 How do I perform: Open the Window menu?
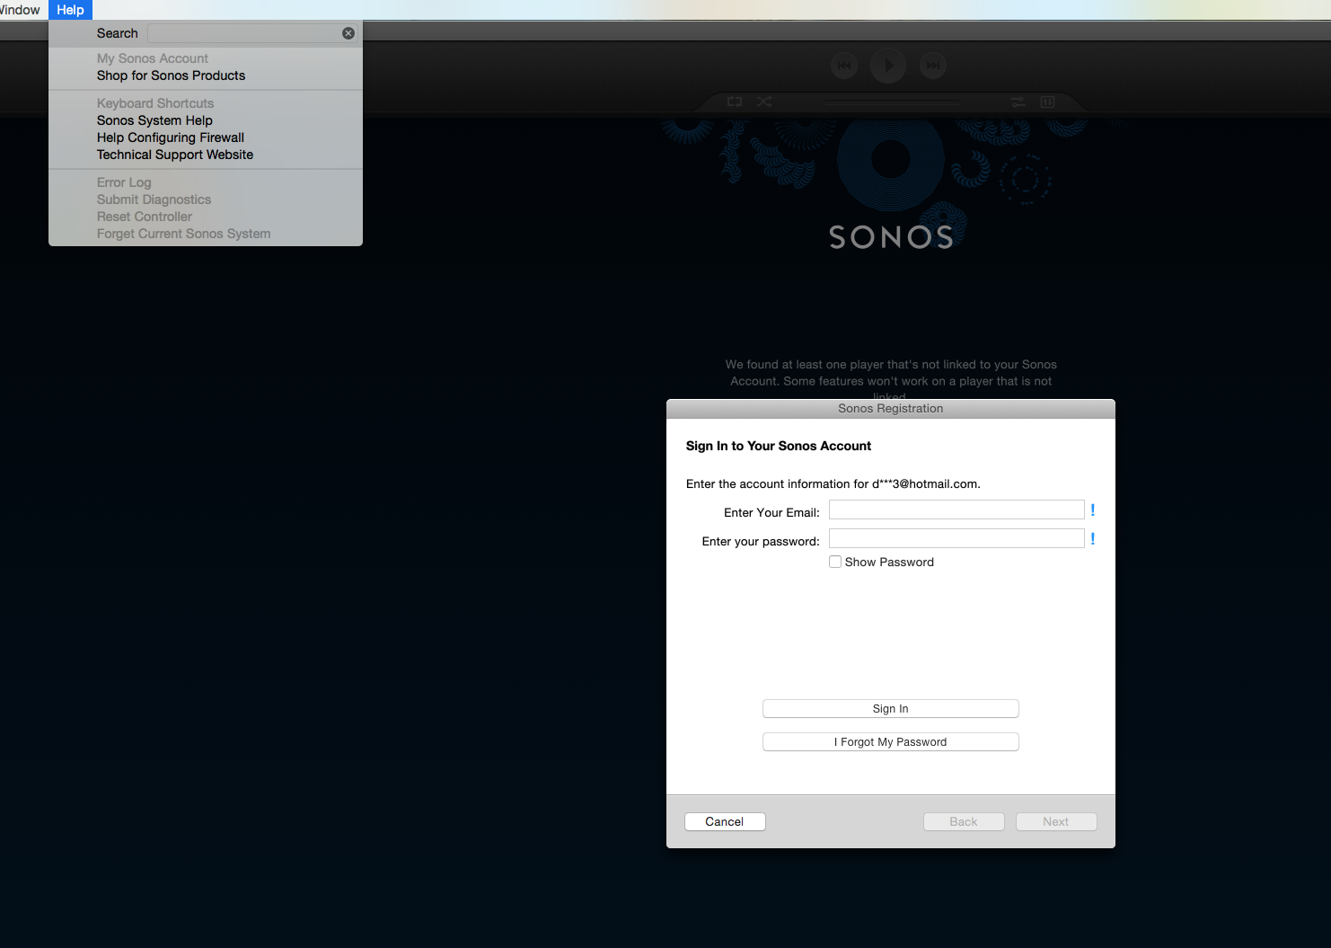tap(20, 10)
